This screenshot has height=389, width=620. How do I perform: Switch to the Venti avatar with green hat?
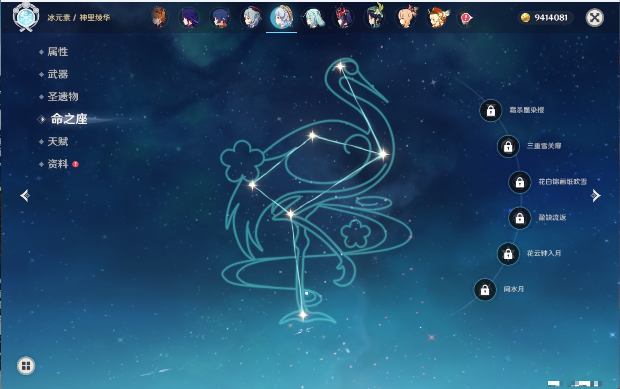point(374,18)
